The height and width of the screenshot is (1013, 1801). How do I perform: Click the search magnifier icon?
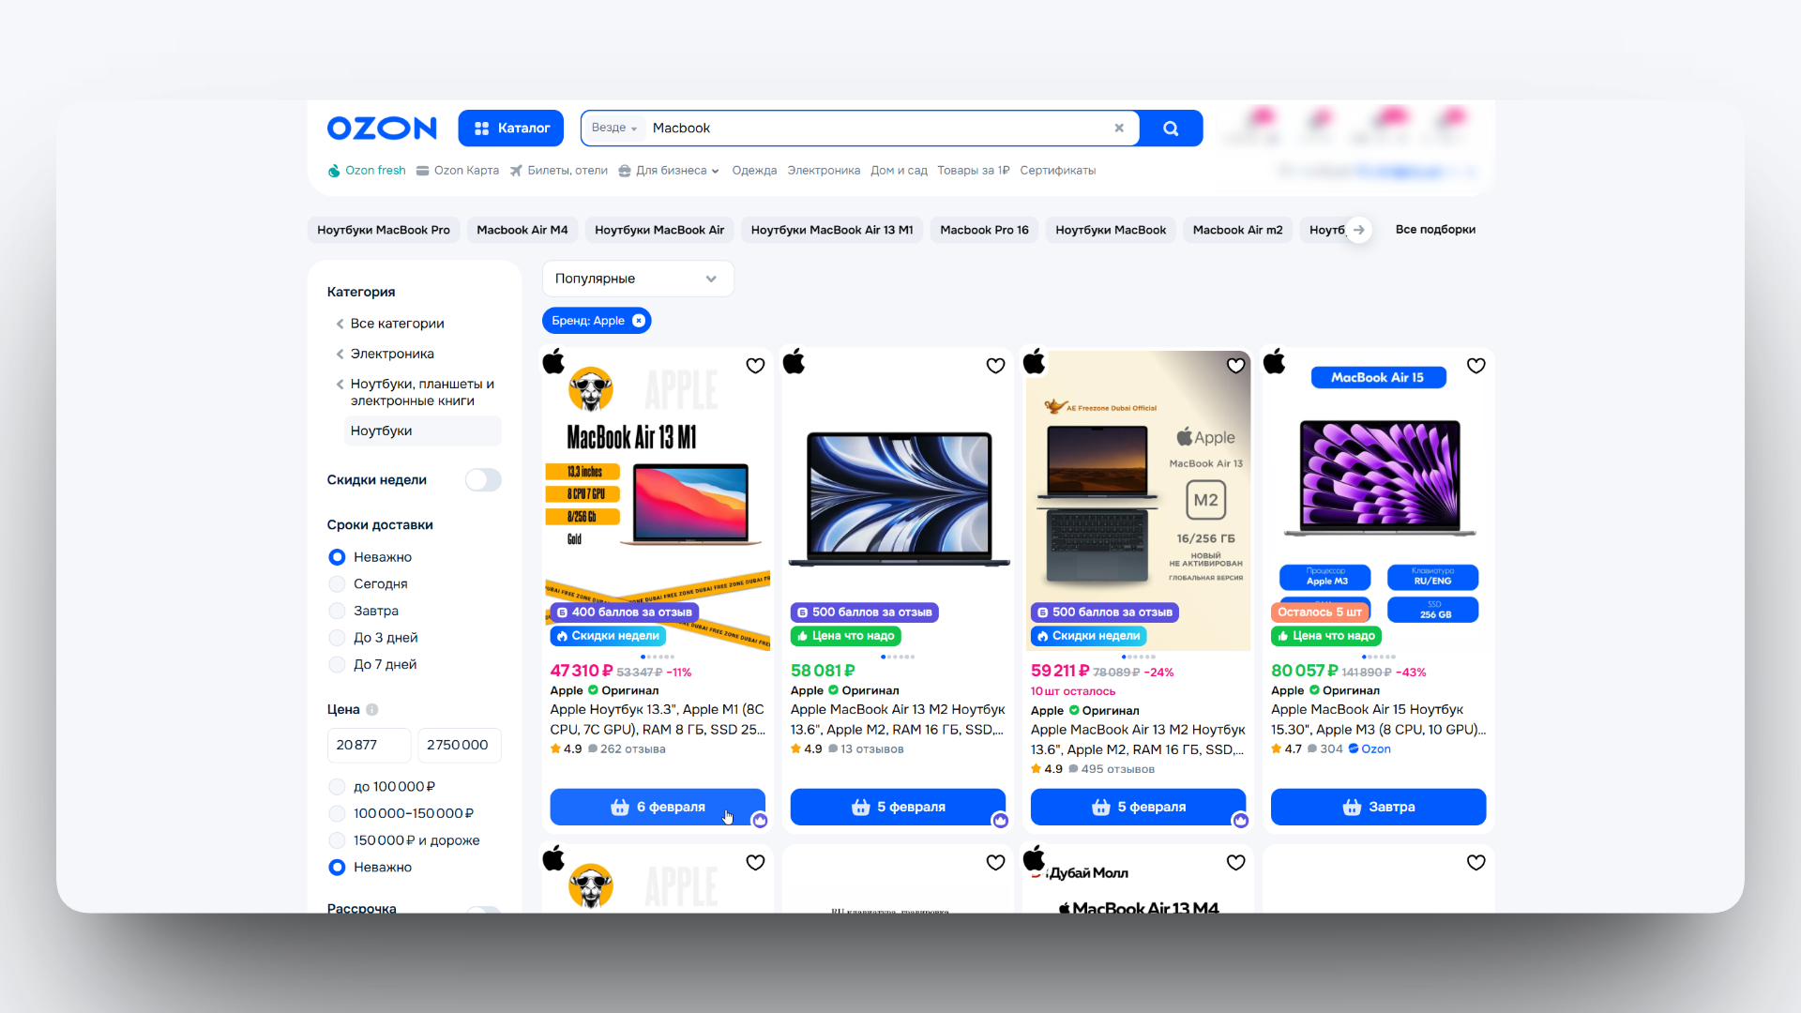(1170, 128)
